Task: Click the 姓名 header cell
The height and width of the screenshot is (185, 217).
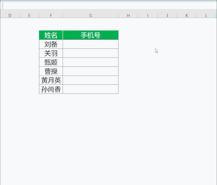Action: (x=51, y=35)
